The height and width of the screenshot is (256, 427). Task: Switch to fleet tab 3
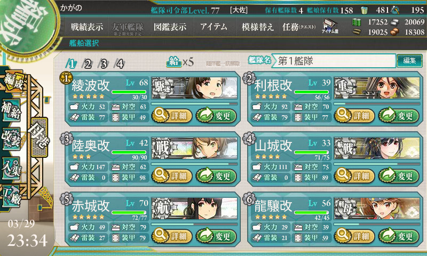[104, 64]
